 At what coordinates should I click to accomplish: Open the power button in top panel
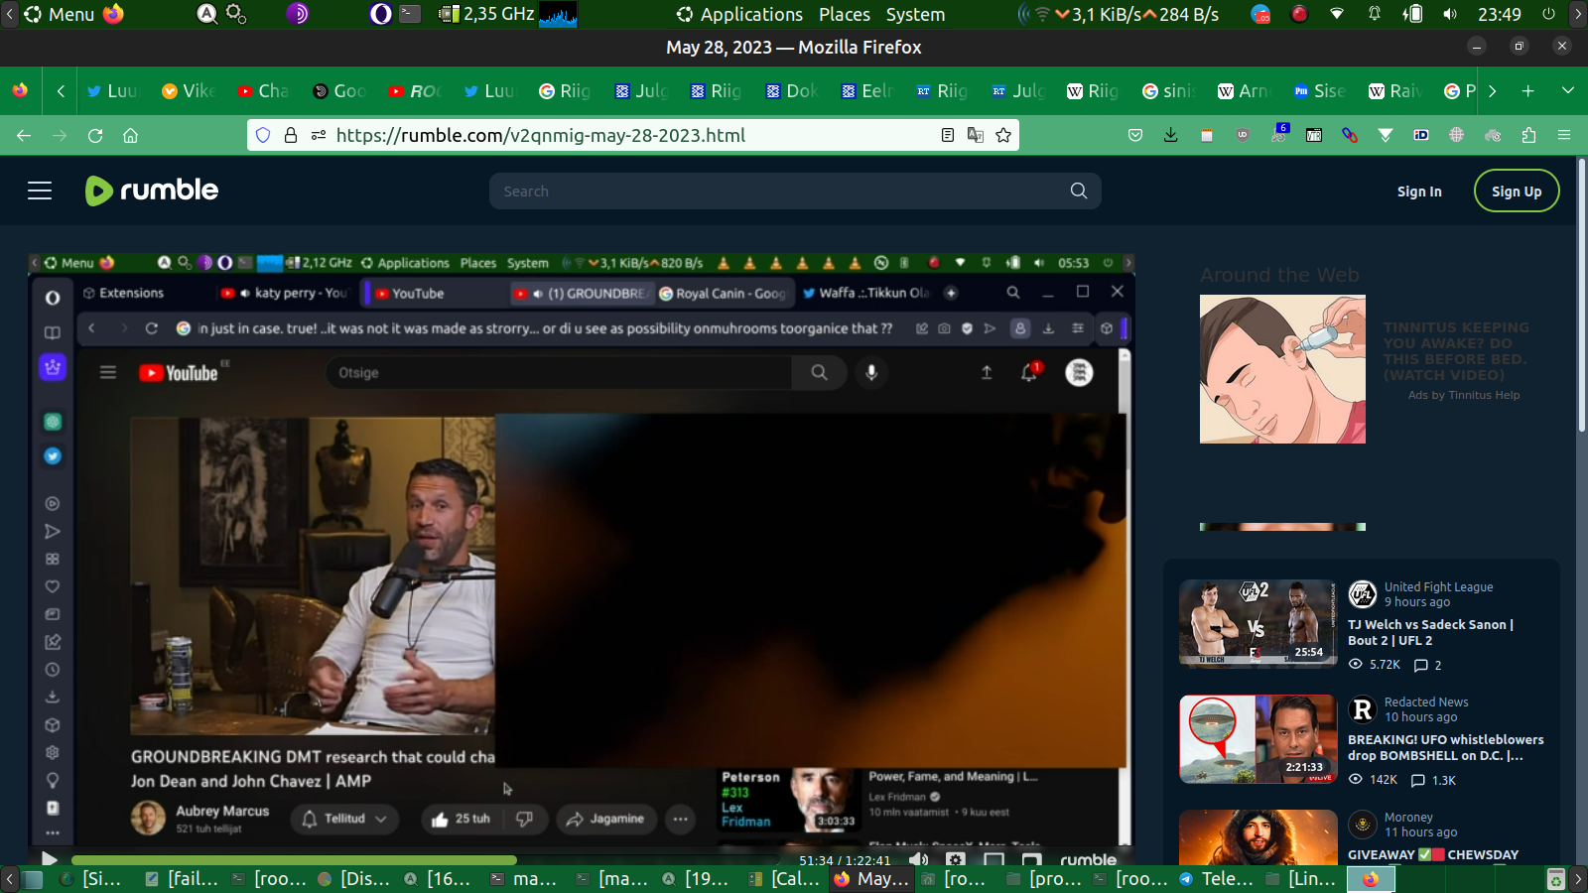[x=1548, y=14]
